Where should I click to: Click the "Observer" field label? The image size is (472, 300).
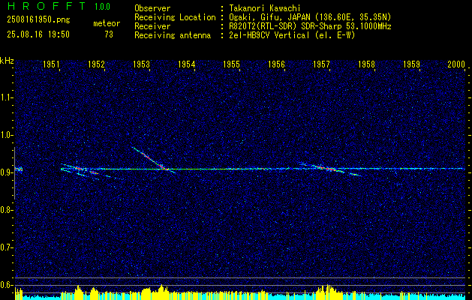click(x=152, y=8)
